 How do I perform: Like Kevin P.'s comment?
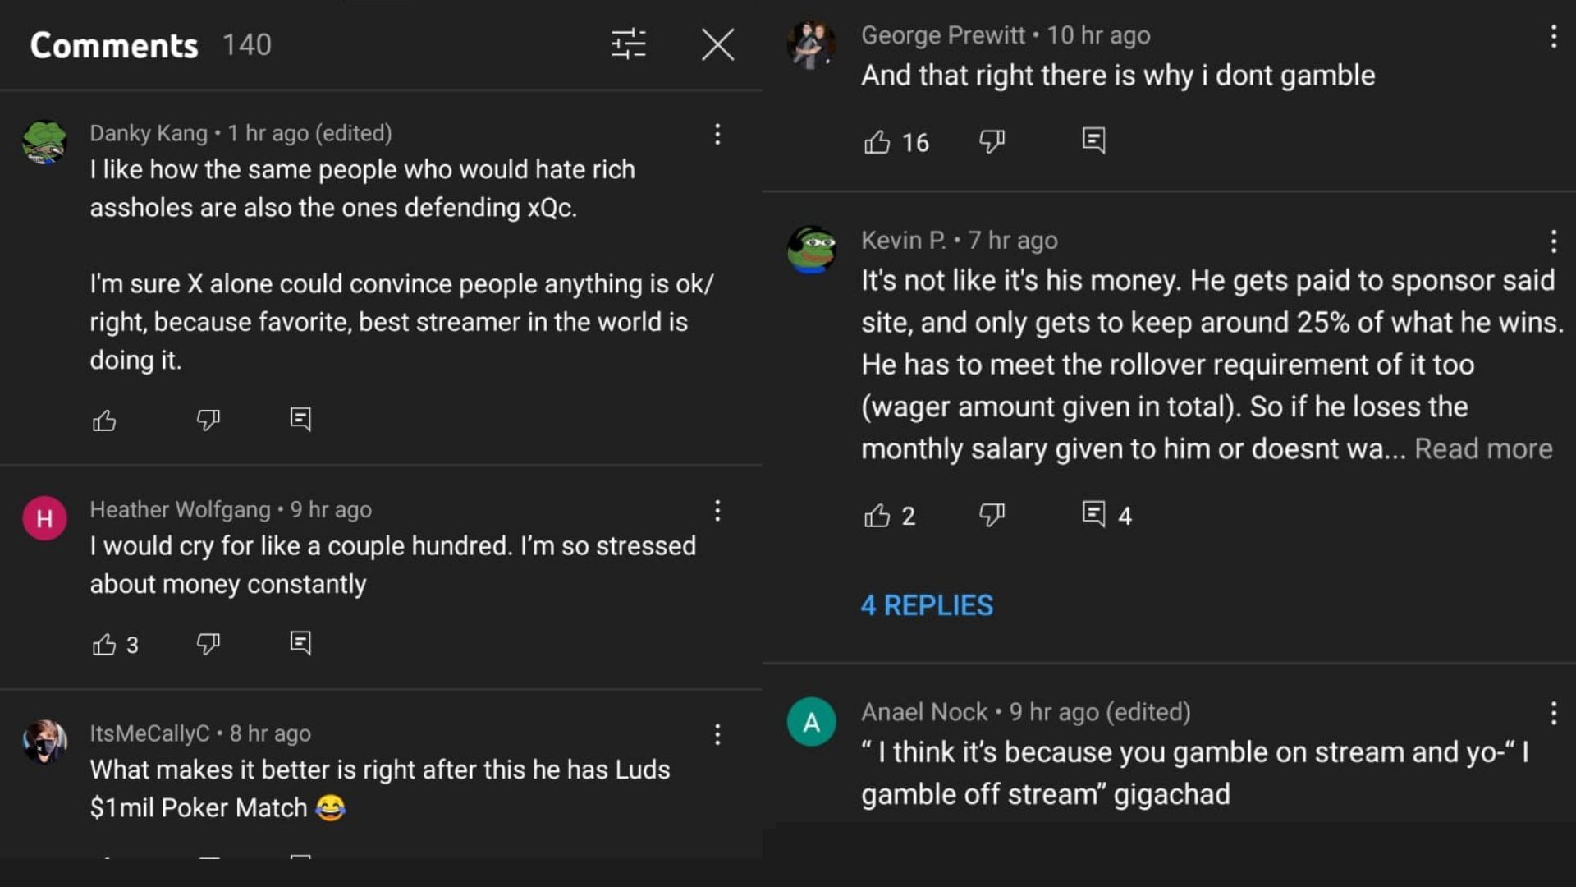[877, 515]
